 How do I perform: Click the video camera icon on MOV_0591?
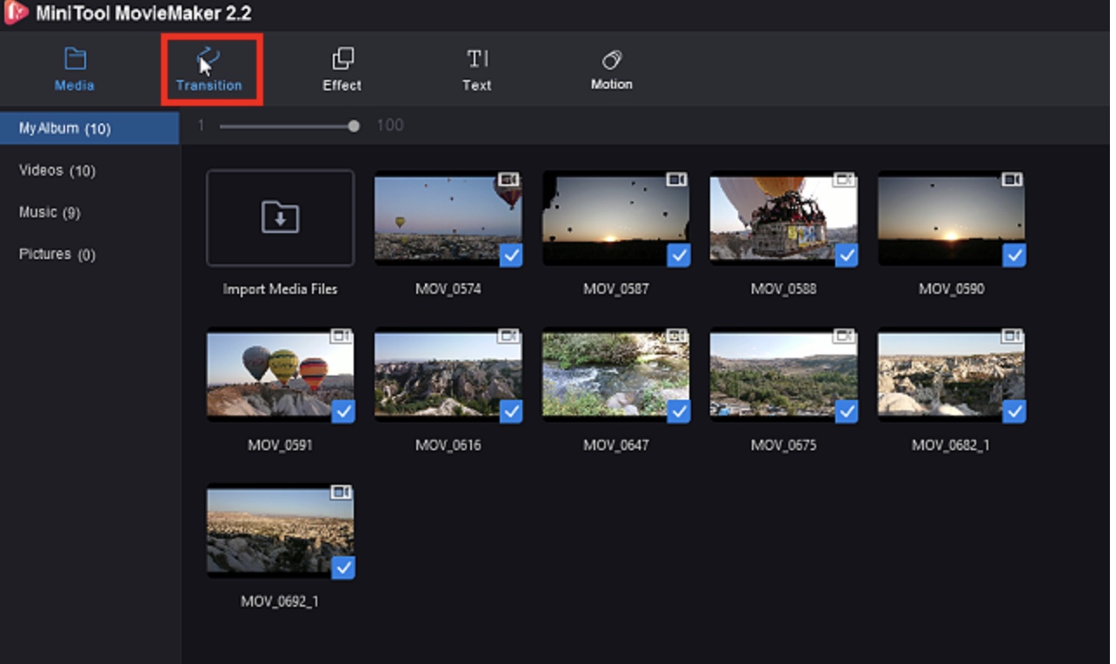pos(341,335)
